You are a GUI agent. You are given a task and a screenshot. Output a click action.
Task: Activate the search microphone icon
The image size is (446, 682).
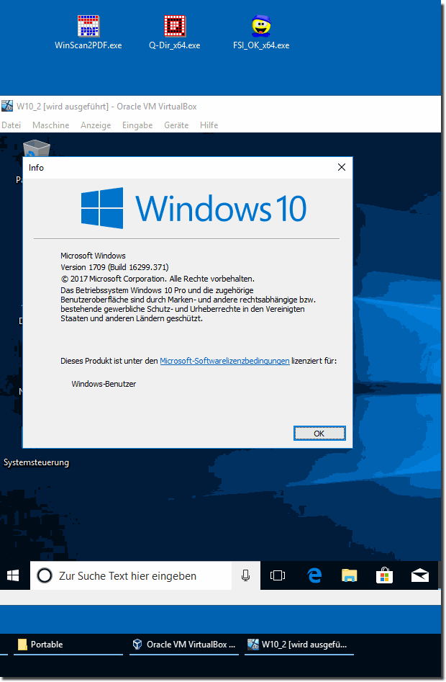(246, 575)
